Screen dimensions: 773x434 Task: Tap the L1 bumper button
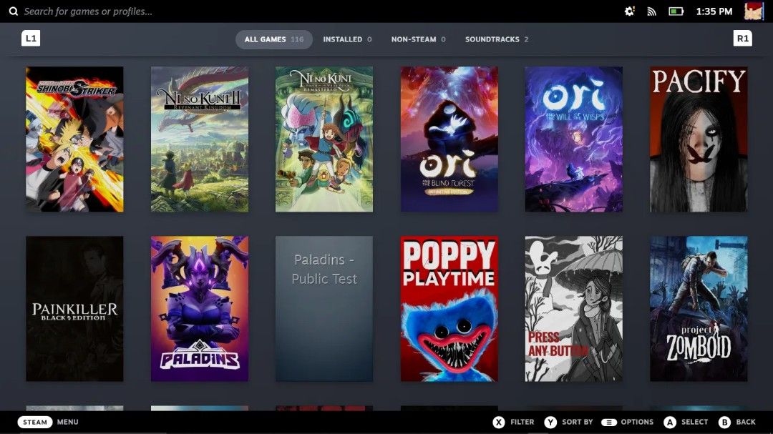point(31,39)
